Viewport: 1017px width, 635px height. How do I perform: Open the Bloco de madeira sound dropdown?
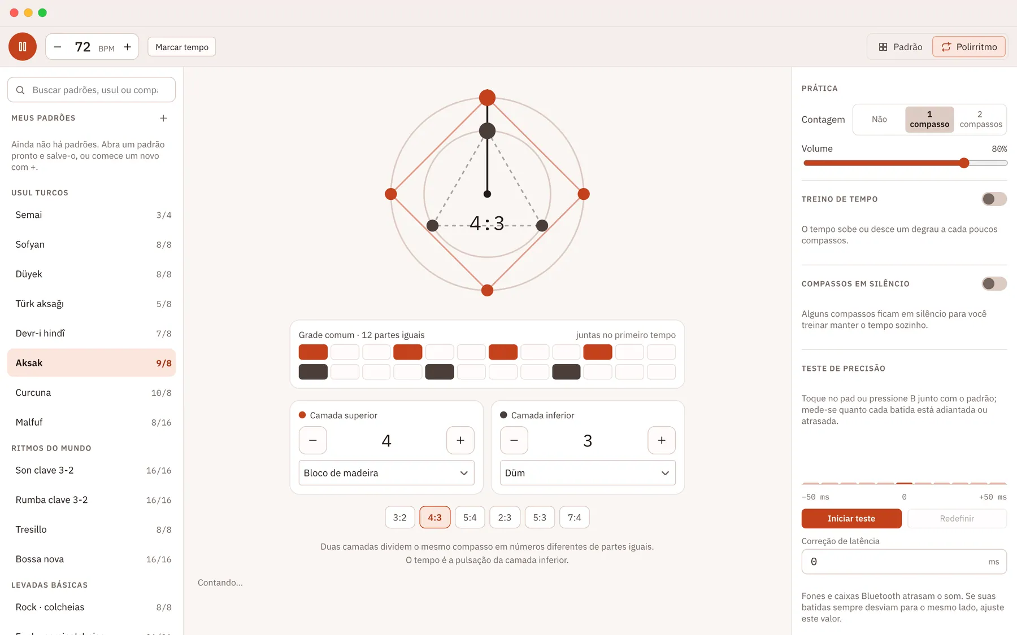(x=386, y=473)
